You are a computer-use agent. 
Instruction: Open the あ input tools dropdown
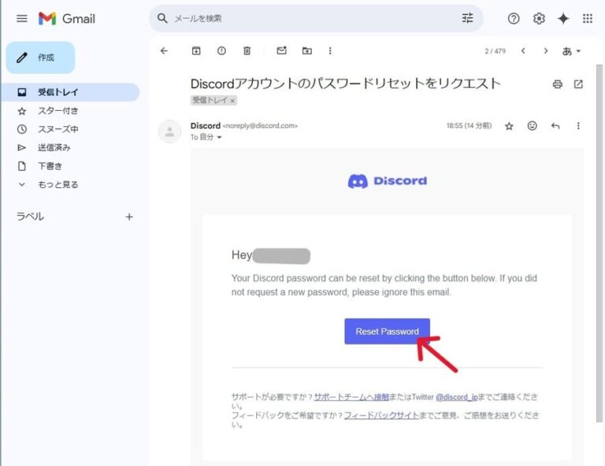click(x=571, y=51)
